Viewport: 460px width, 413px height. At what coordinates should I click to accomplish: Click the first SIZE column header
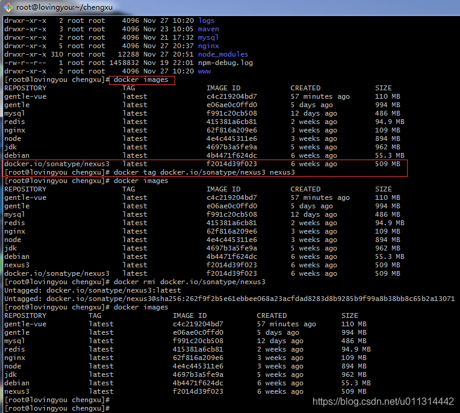[x=383, y=88]
